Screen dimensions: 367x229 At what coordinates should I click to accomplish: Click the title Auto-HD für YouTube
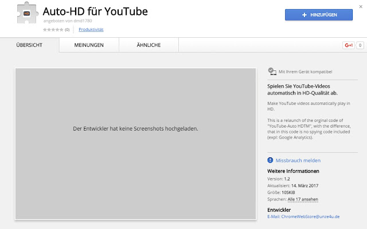[x=95, y=11]
